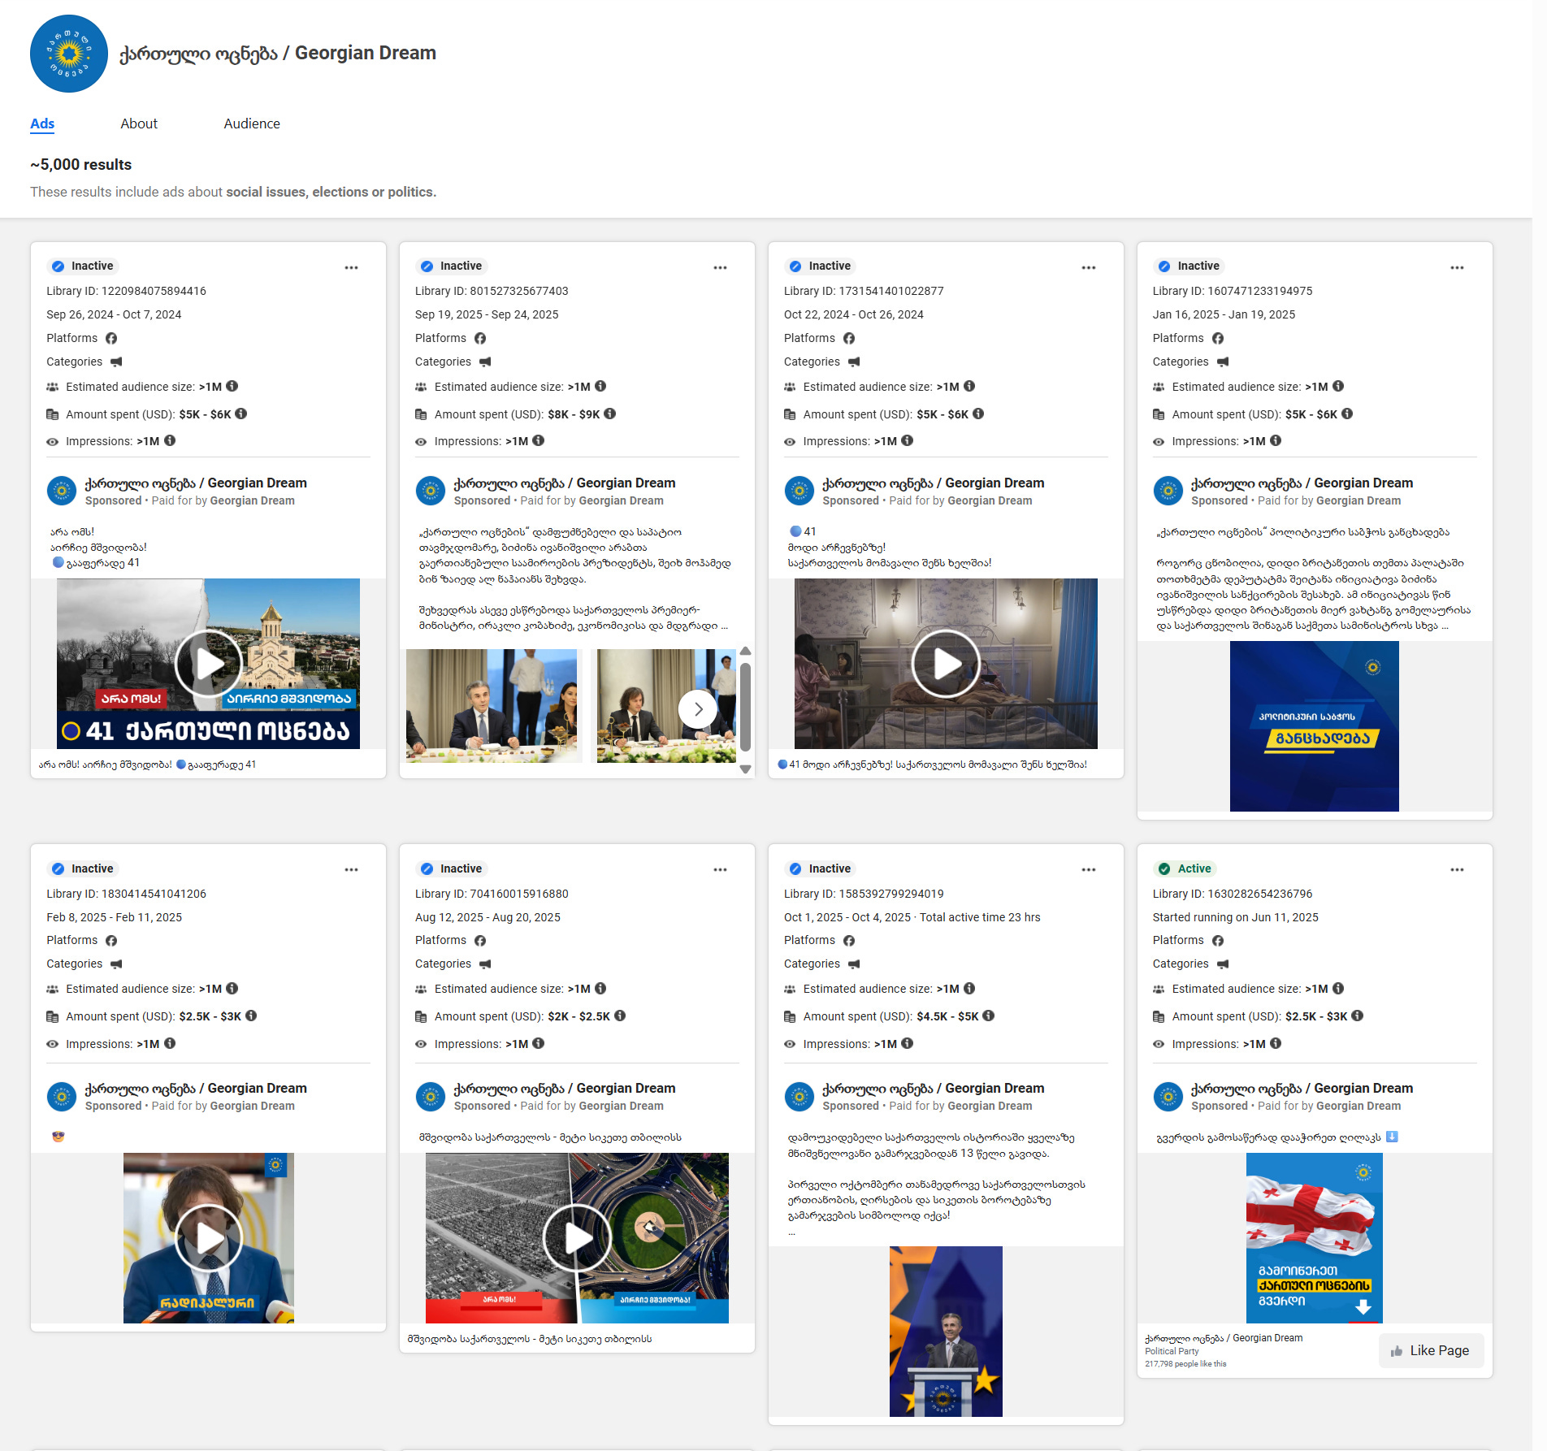Open options menu for ad 1830414541041206

point(351,869)
